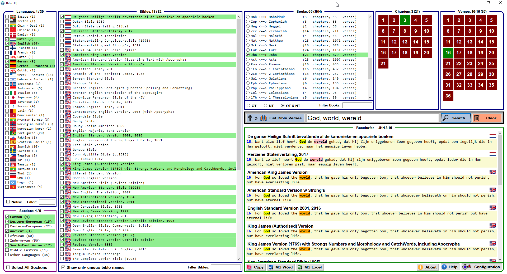The image size is (507, 274).
Task: Open the About info dialog
Action: point(428,267)
